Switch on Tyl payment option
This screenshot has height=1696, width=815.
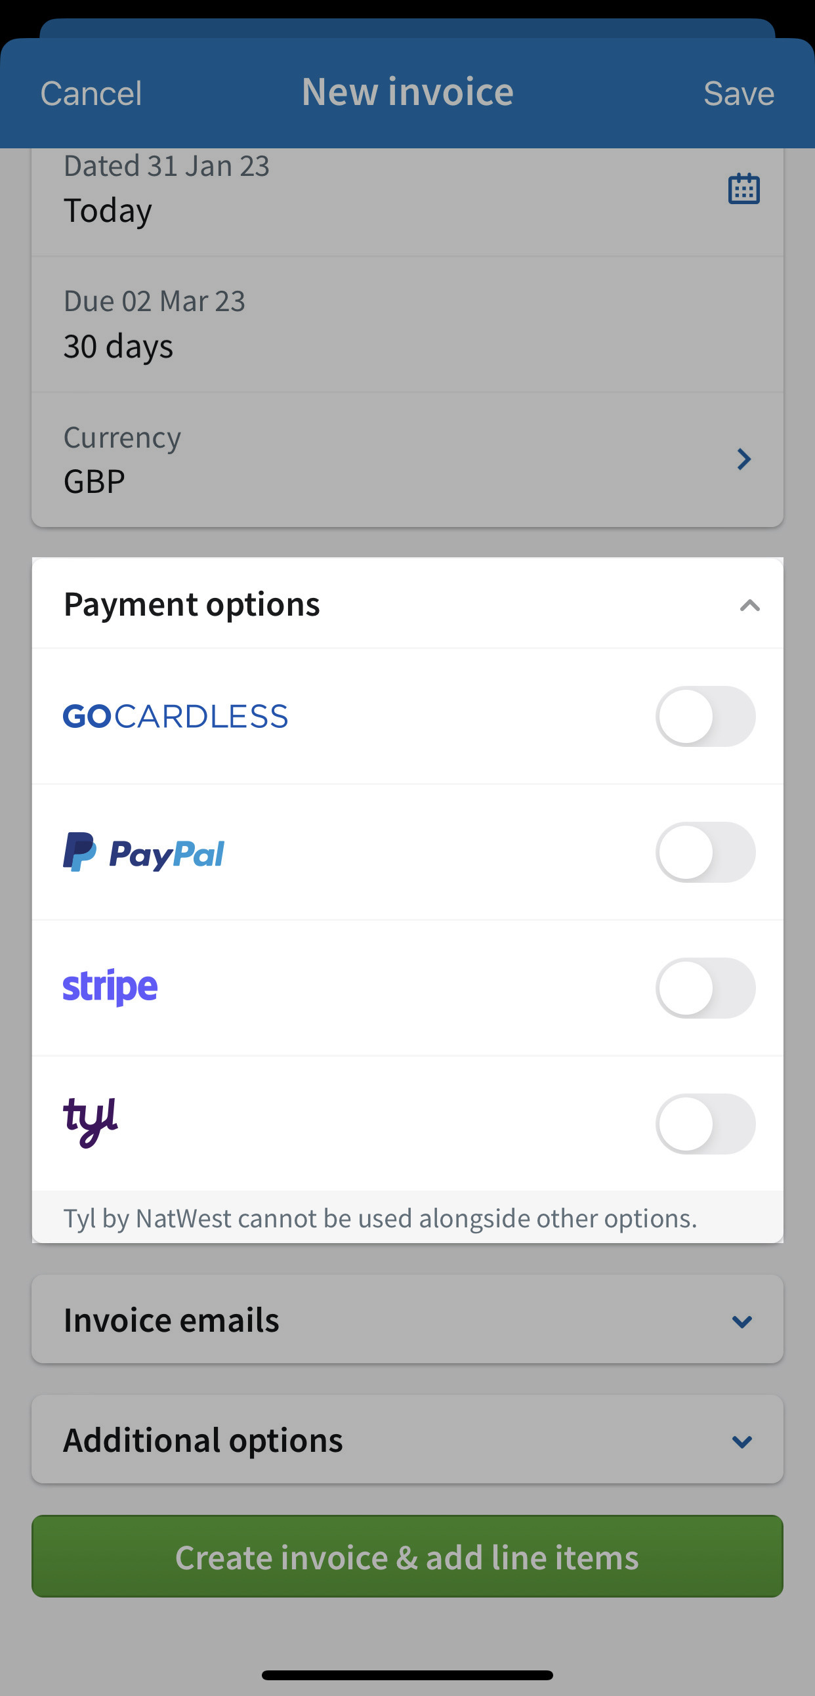click(705, 1124)
